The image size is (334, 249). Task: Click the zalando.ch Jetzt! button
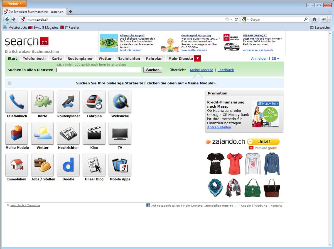[x=263, y=142]
